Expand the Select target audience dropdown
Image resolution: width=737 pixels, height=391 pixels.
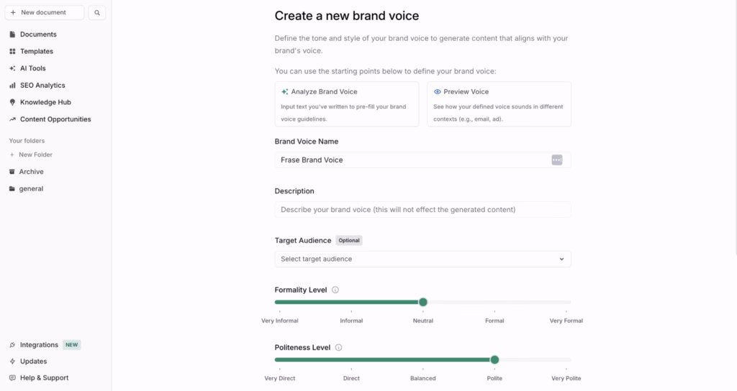pyautogui.click(x=422, y=259)
